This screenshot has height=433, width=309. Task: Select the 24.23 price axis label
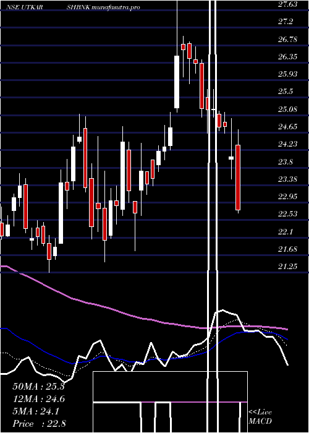(x=288, y=144)
